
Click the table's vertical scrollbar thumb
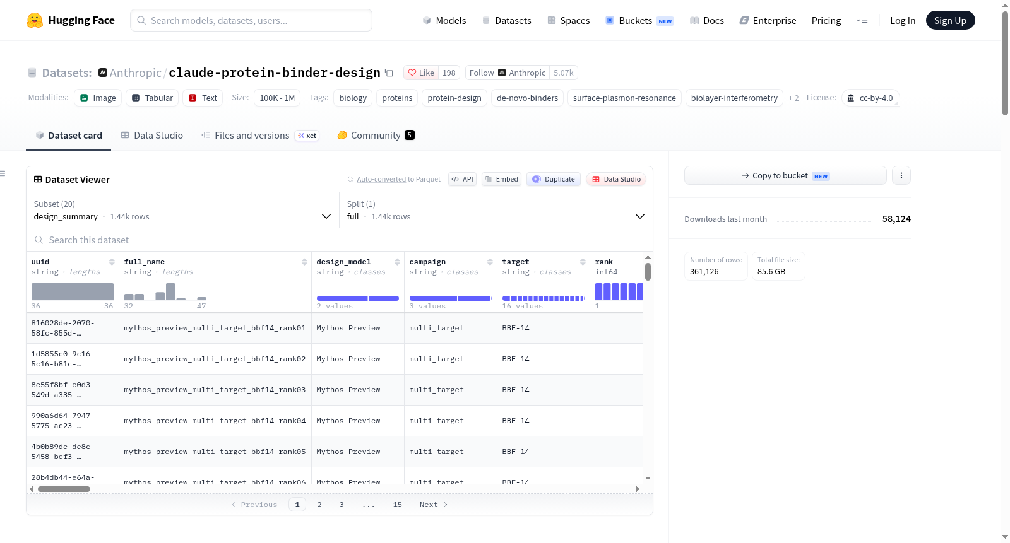pyautogui.click(x=648, y=272)
